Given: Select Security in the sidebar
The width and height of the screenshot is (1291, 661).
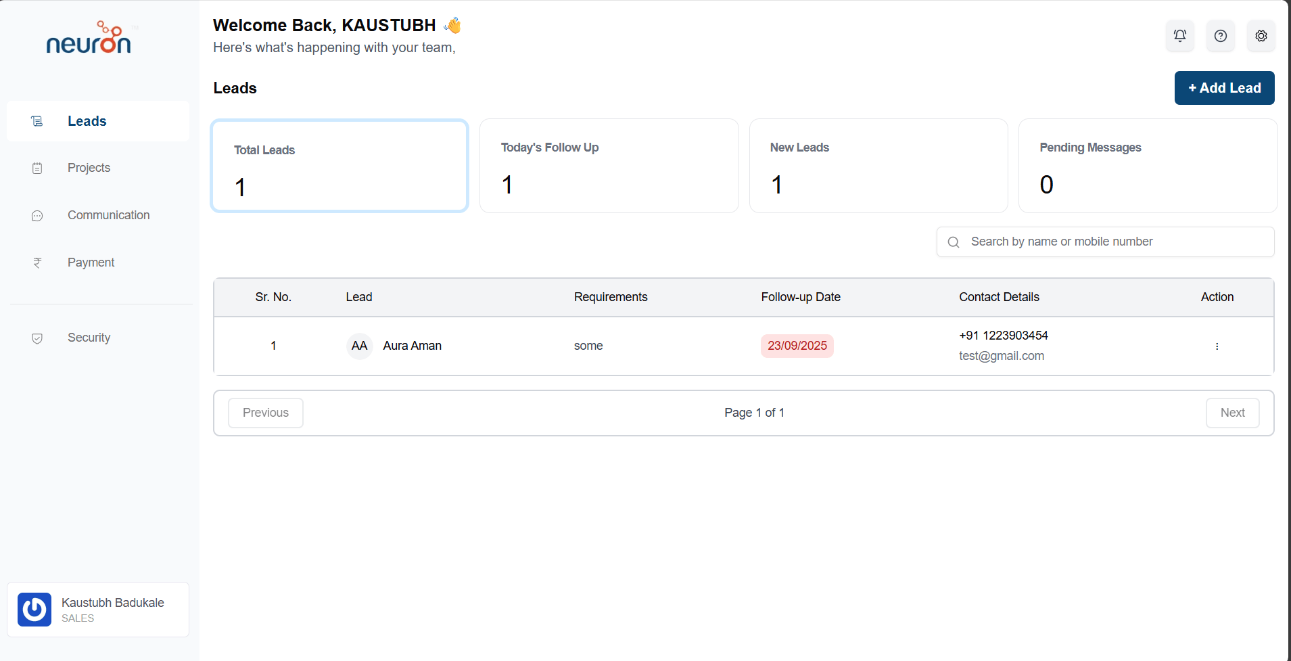Looking at the screenshot, I should coord(89,338).
